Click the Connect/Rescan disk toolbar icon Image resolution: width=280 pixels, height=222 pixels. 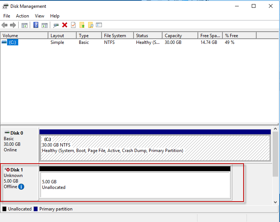tap(56, 25)
